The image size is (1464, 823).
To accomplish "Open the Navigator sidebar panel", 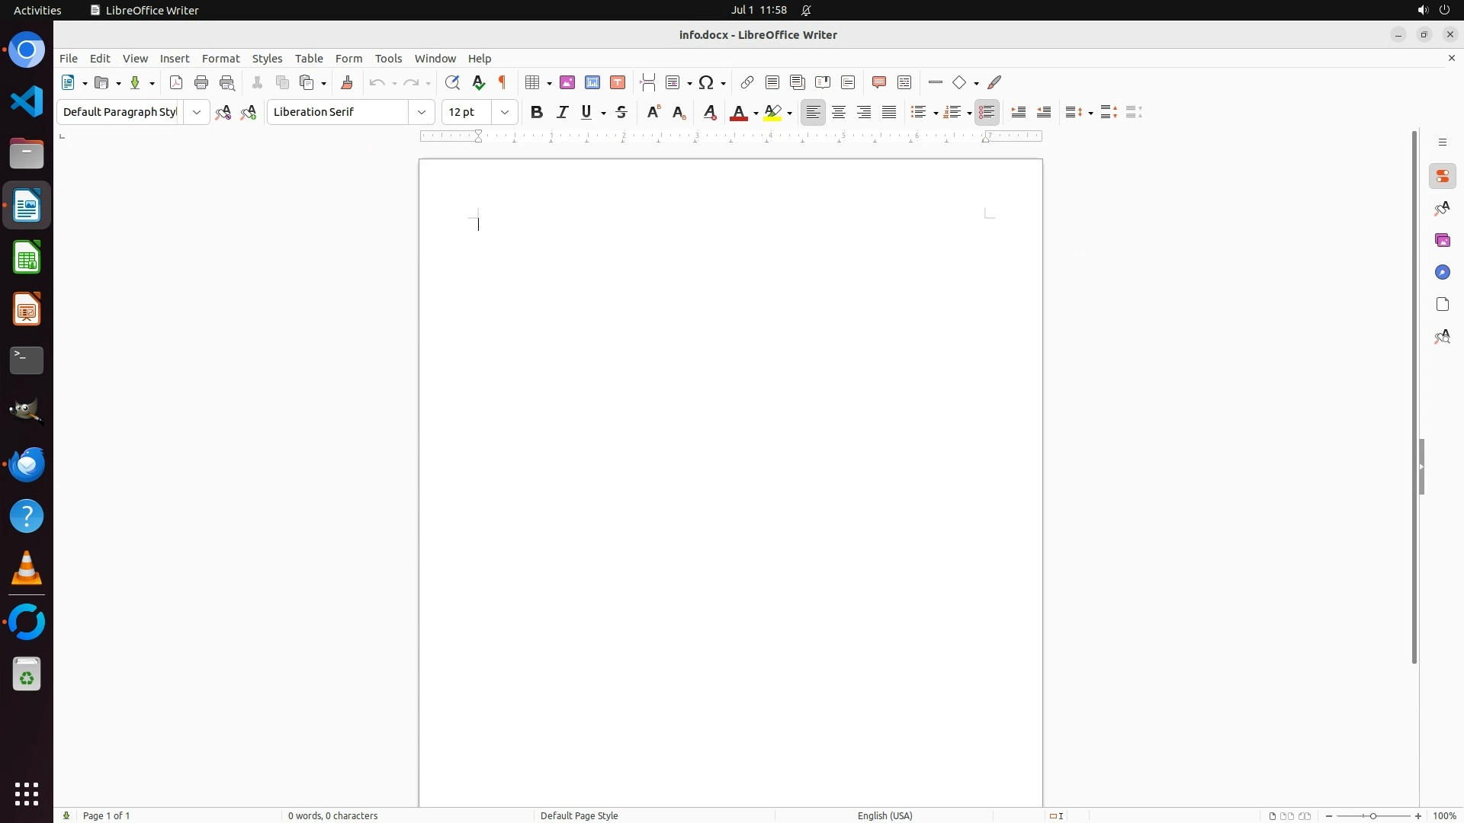I will point(1443,273).
